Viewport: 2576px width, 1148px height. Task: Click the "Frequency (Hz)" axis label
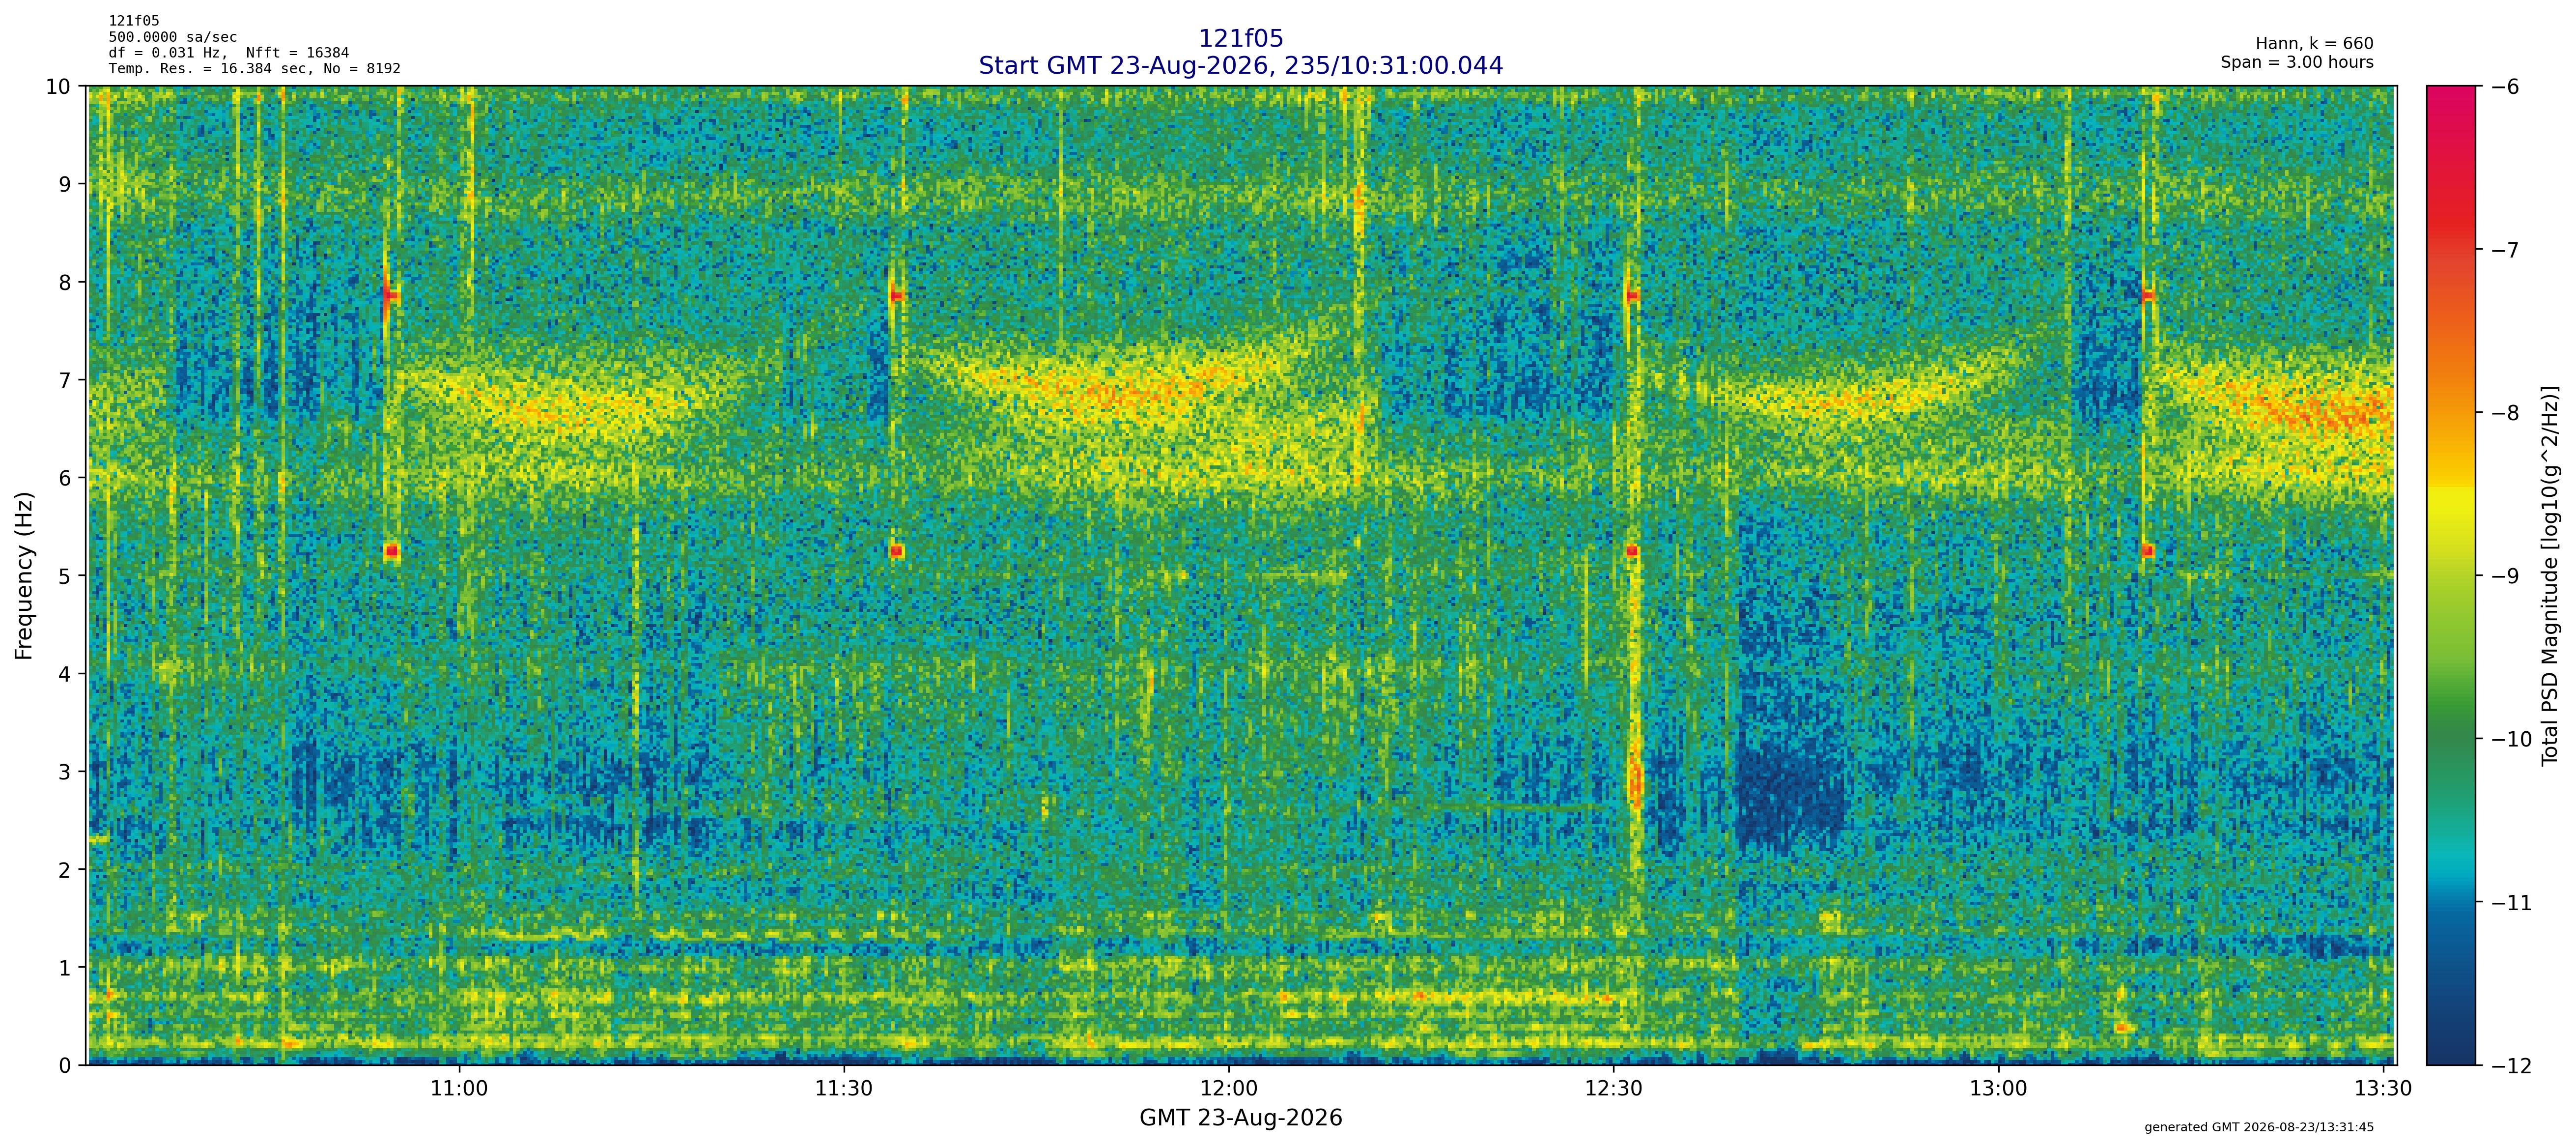point(25,575)
